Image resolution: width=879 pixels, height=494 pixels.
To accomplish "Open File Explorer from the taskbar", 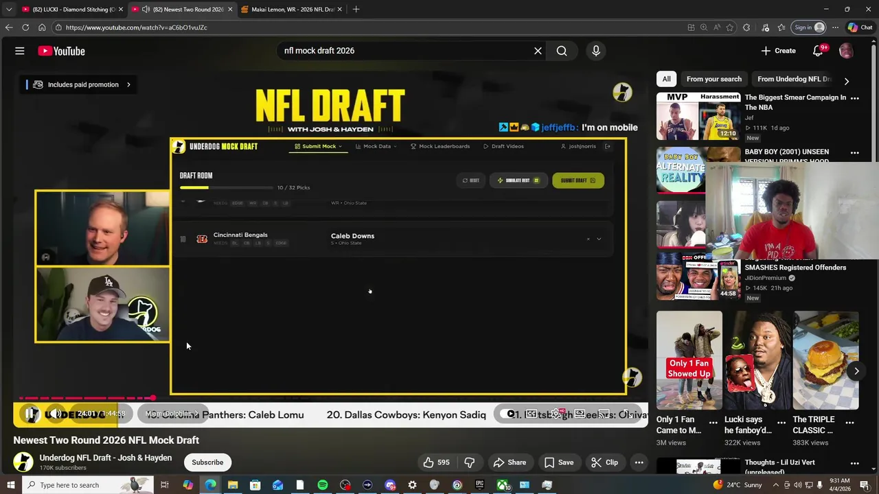I will 233,485.
